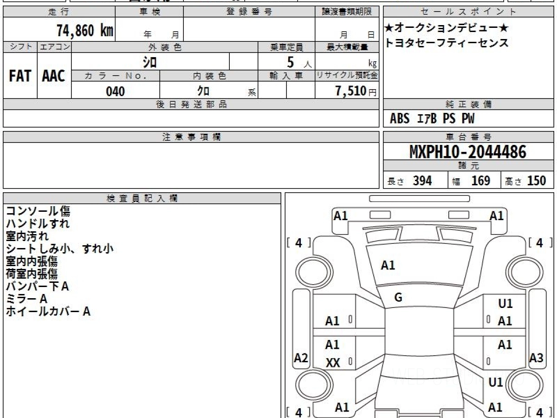Viewport: 557px width, 418px height.
Task: Click the note シートしみ小、すれ小
Action: (59, 249)
